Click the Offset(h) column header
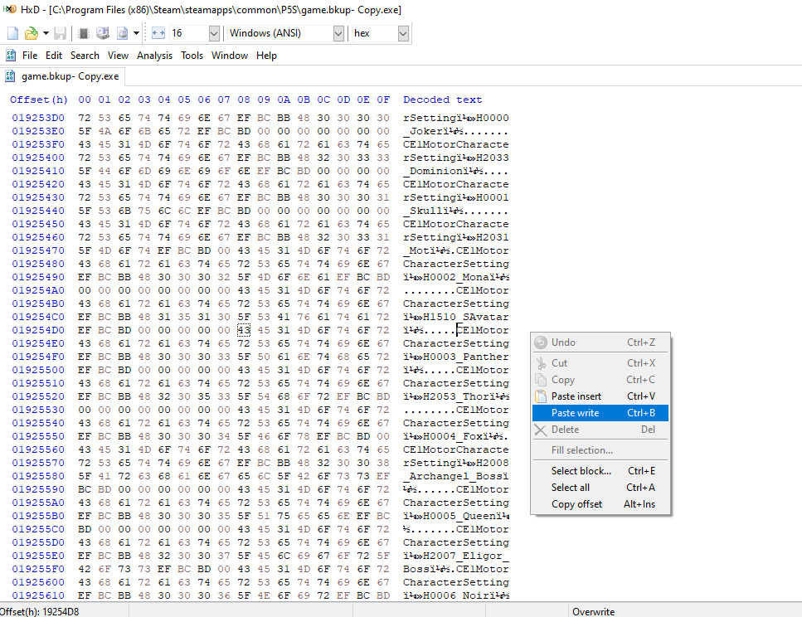The width and height of the screenshot is (802, 617). [x=39, y=100]
